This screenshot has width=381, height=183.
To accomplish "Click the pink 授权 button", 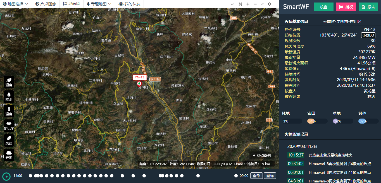I will click(x=346, y=7).
